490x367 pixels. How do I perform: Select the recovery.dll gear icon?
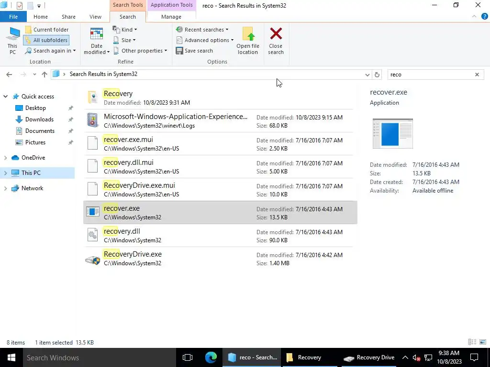point(92,235)
